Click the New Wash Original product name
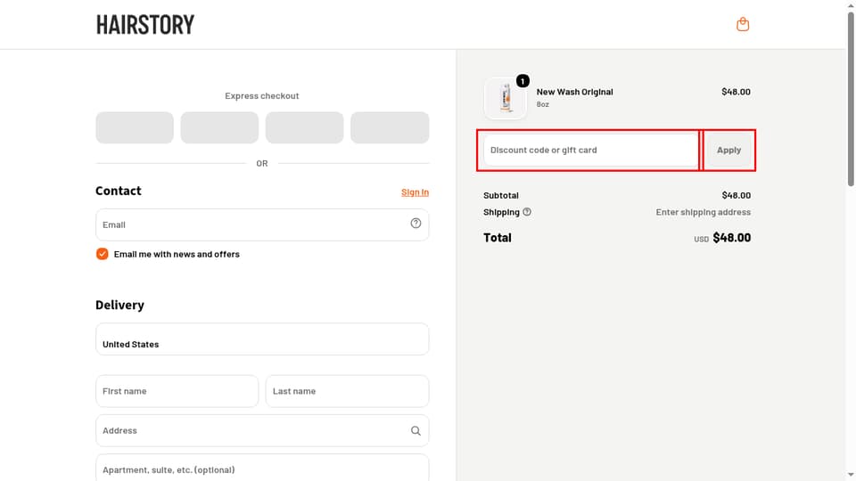 (574, 92)
